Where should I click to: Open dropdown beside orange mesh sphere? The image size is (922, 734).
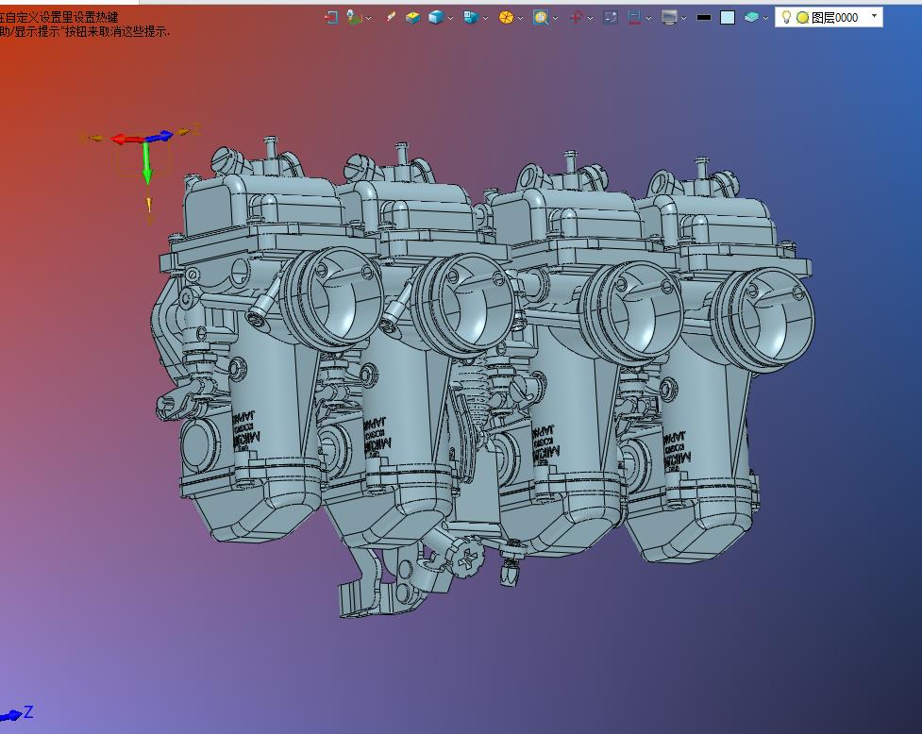pos(520,18)
